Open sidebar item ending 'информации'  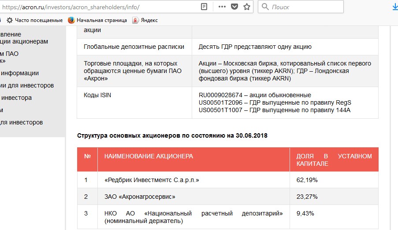(20, 73)
